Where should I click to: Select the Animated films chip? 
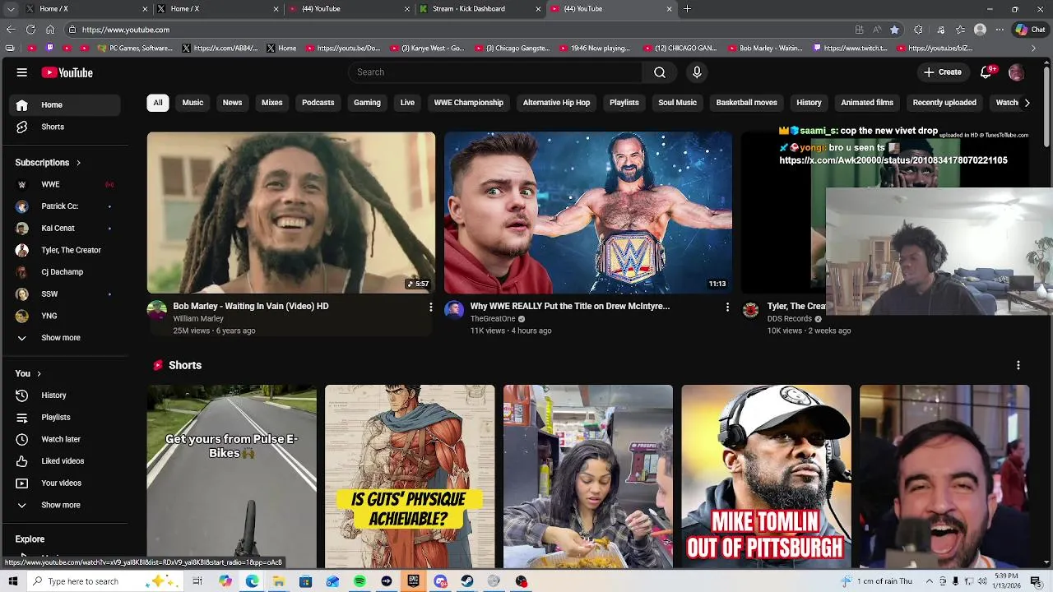[867, 103]
